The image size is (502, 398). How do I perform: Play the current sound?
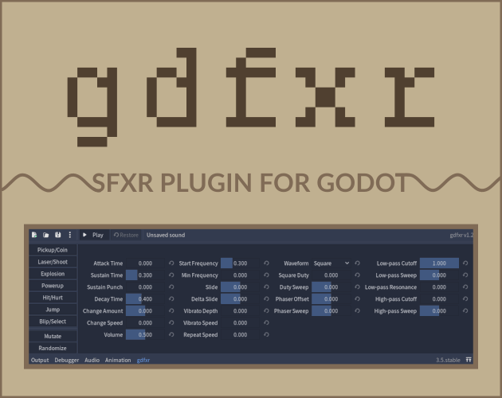click(94, 235)
